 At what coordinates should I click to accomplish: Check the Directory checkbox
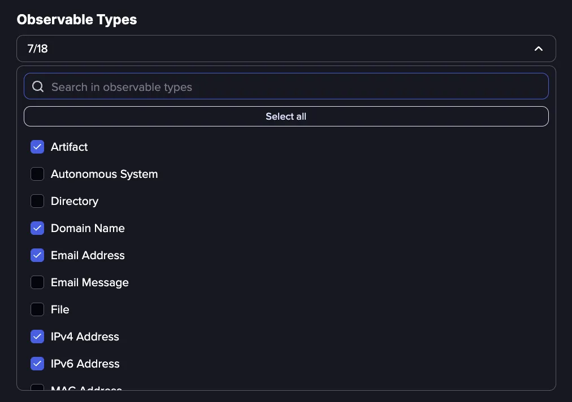click(x=37, y=201)
